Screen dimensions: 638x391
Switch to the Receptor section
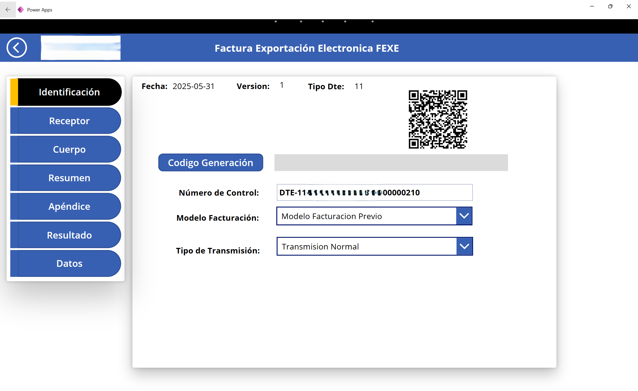69,121
